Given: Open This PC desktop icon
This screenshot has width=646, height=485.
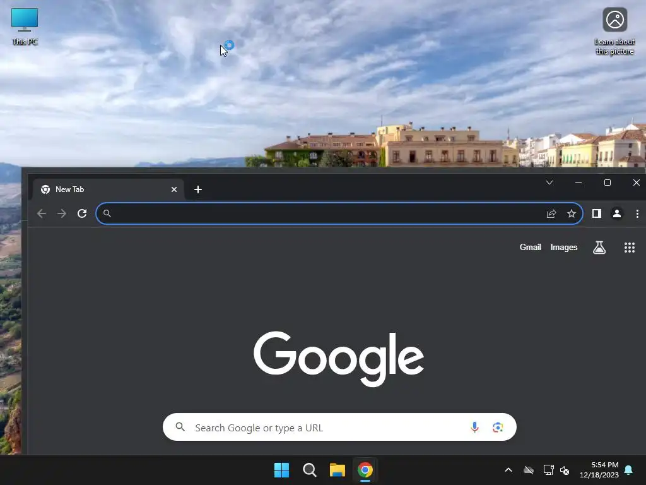Looking at the screenshot, I should coord(25,26).
